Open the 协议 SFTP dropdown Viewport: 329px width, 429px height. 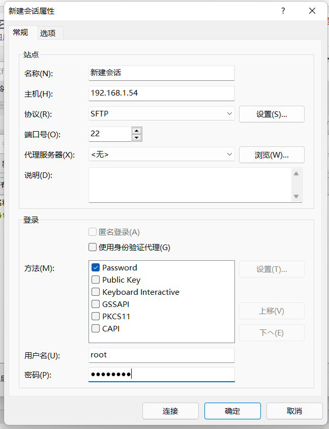(162, 113)
